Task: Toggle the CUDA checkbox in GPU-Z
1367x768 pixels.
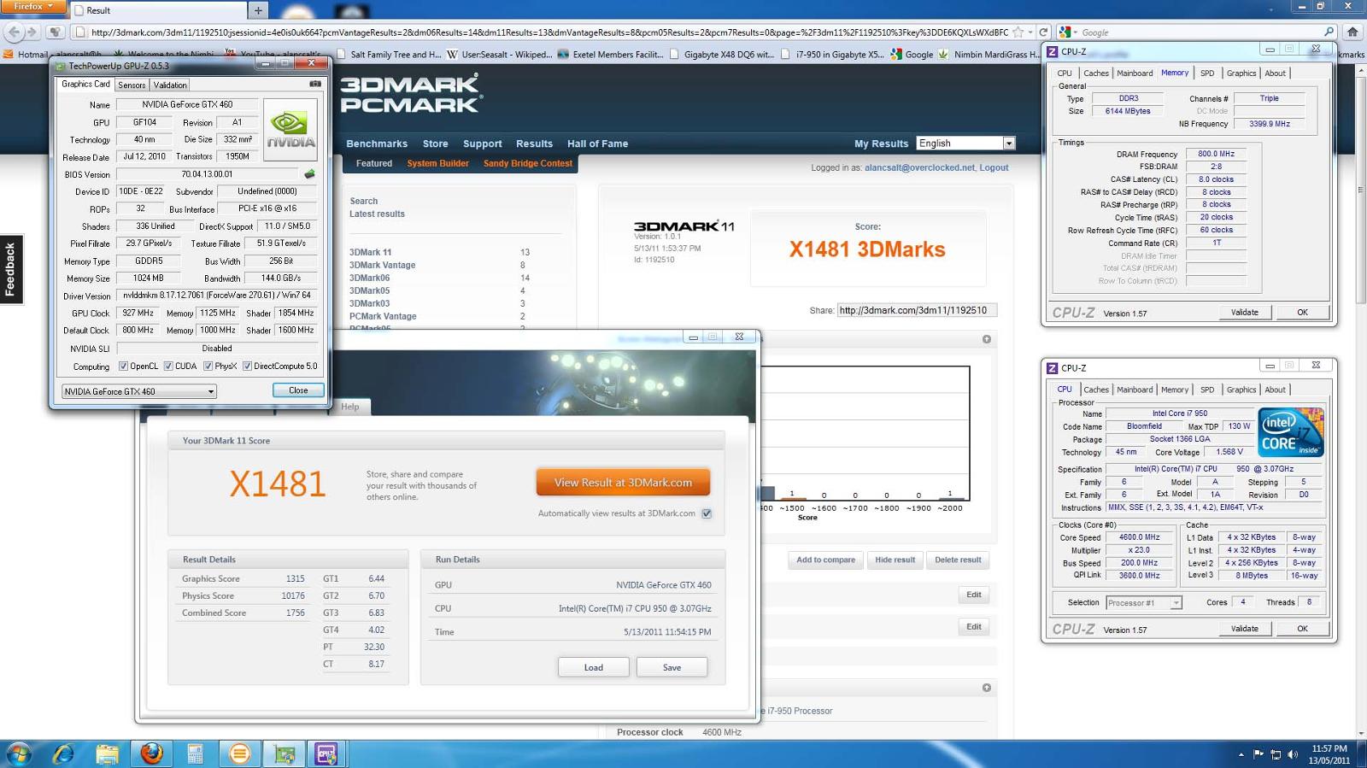Action: point(168,366)
